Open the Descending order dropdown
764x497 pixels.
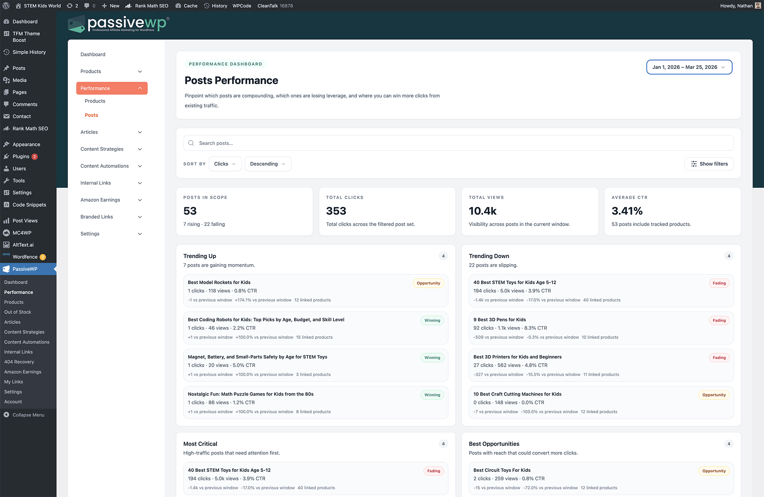tap(268, 164)
